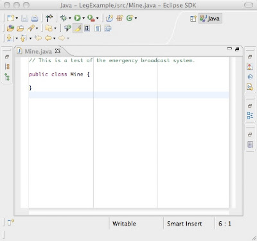Click the Next Annotation down-arrow icon

[x=10, y=38]
